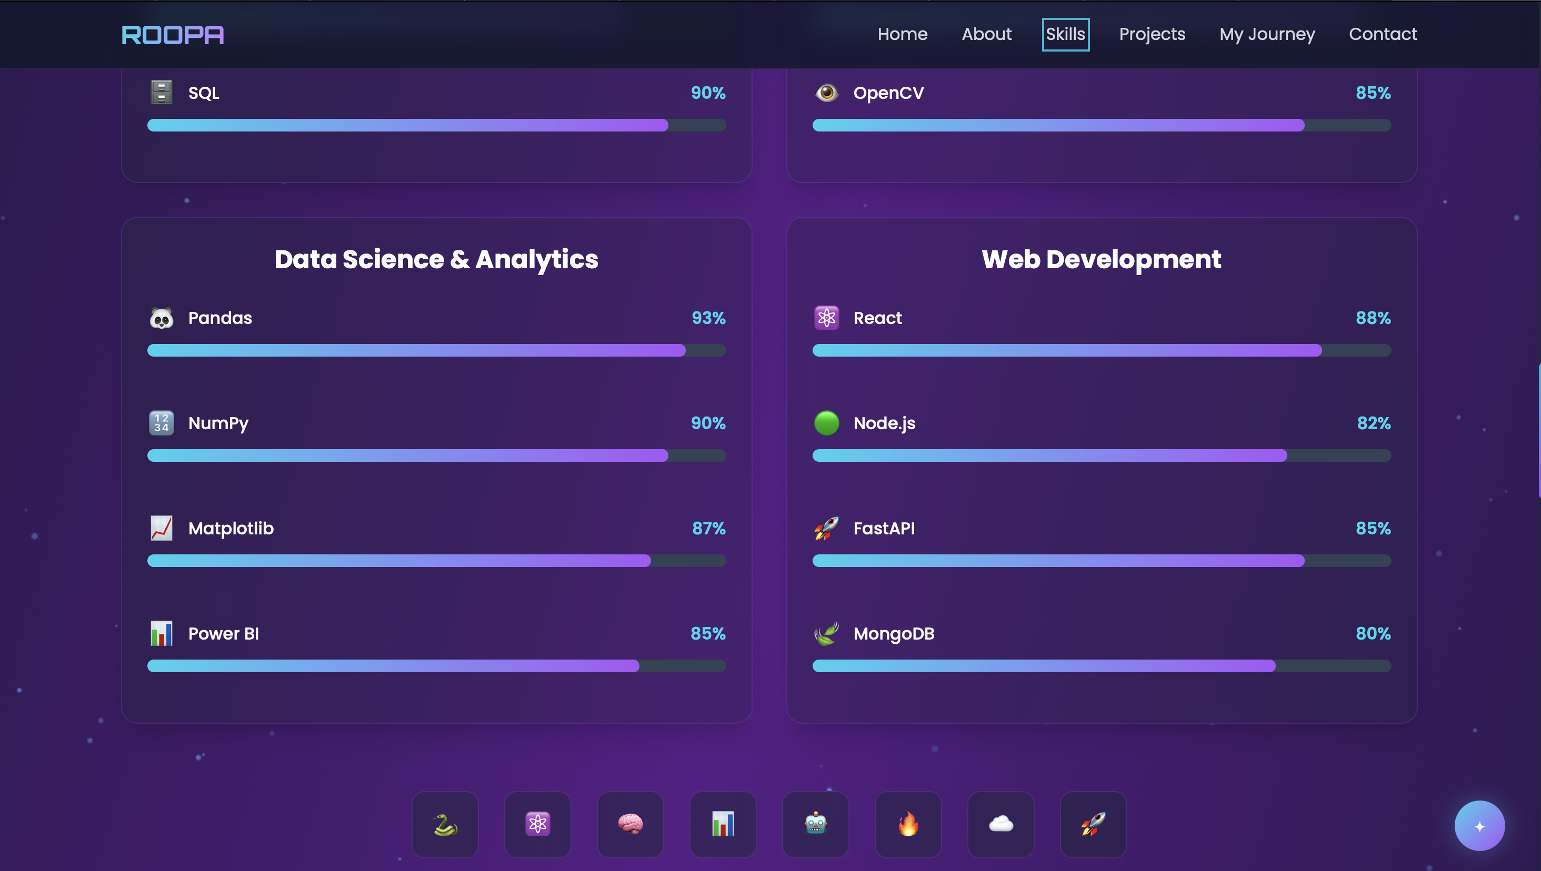Click the MongoDB 80% value
Viewport: 1541px width, 871px height.
[1374, 633]
